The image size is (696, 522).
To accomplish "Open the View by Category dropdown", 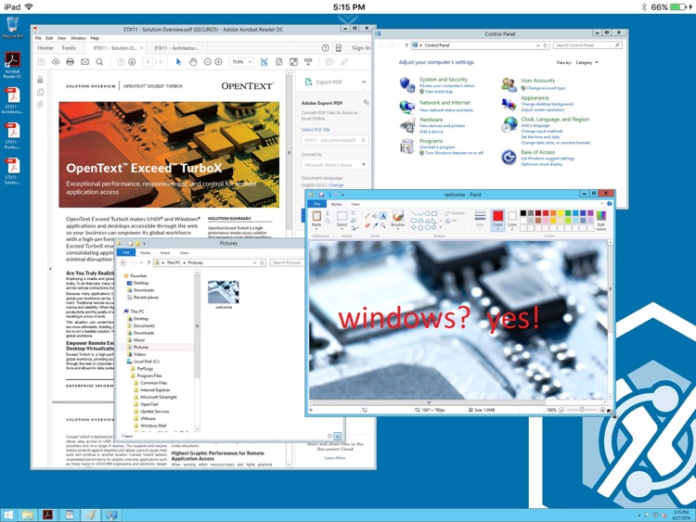I will click(587, 62).
